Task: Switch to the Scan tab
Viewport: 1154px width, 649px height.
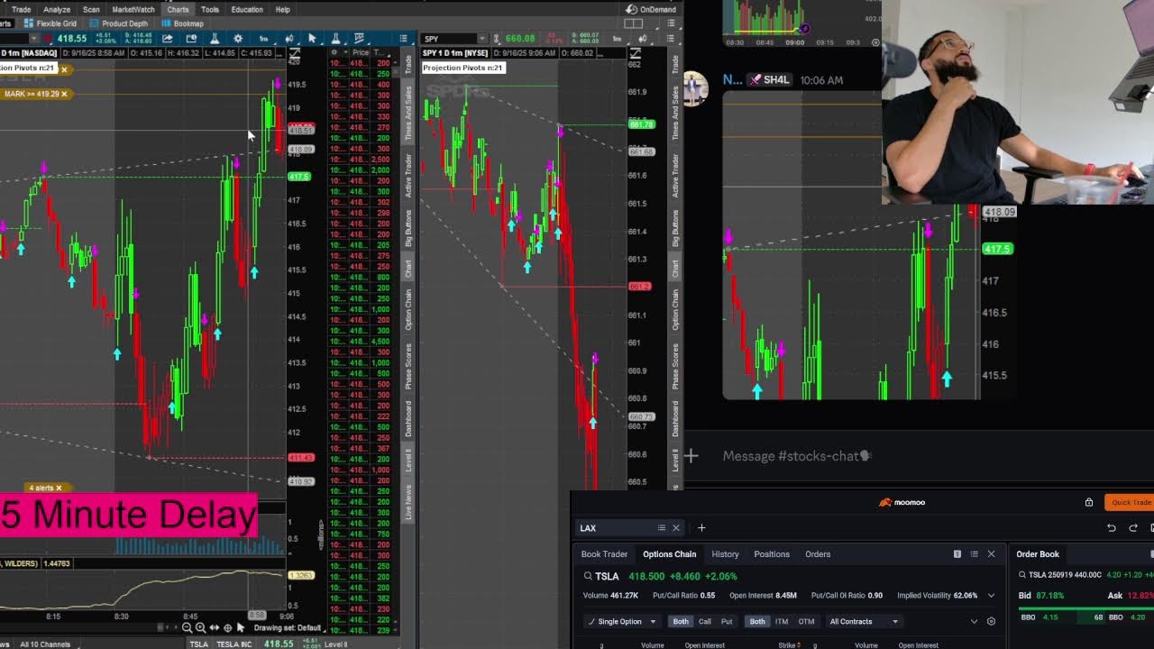Action: click(x=91, y=9)
